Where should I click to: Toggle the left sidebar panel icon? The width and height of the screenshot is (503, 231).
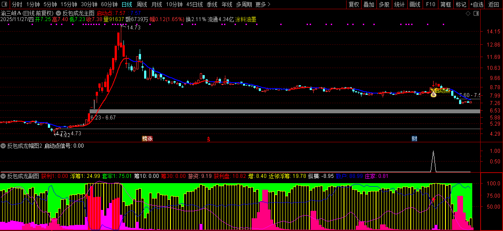point(4,4)
